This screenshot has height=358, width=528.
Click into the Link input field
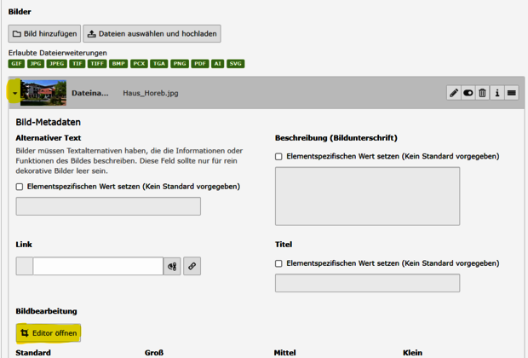point(97,266)
